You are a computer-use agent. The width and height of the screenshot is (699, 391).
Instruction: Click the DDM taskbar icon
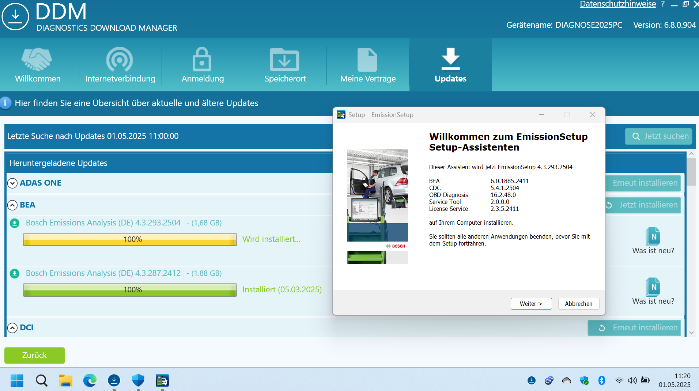coord(114,380)
